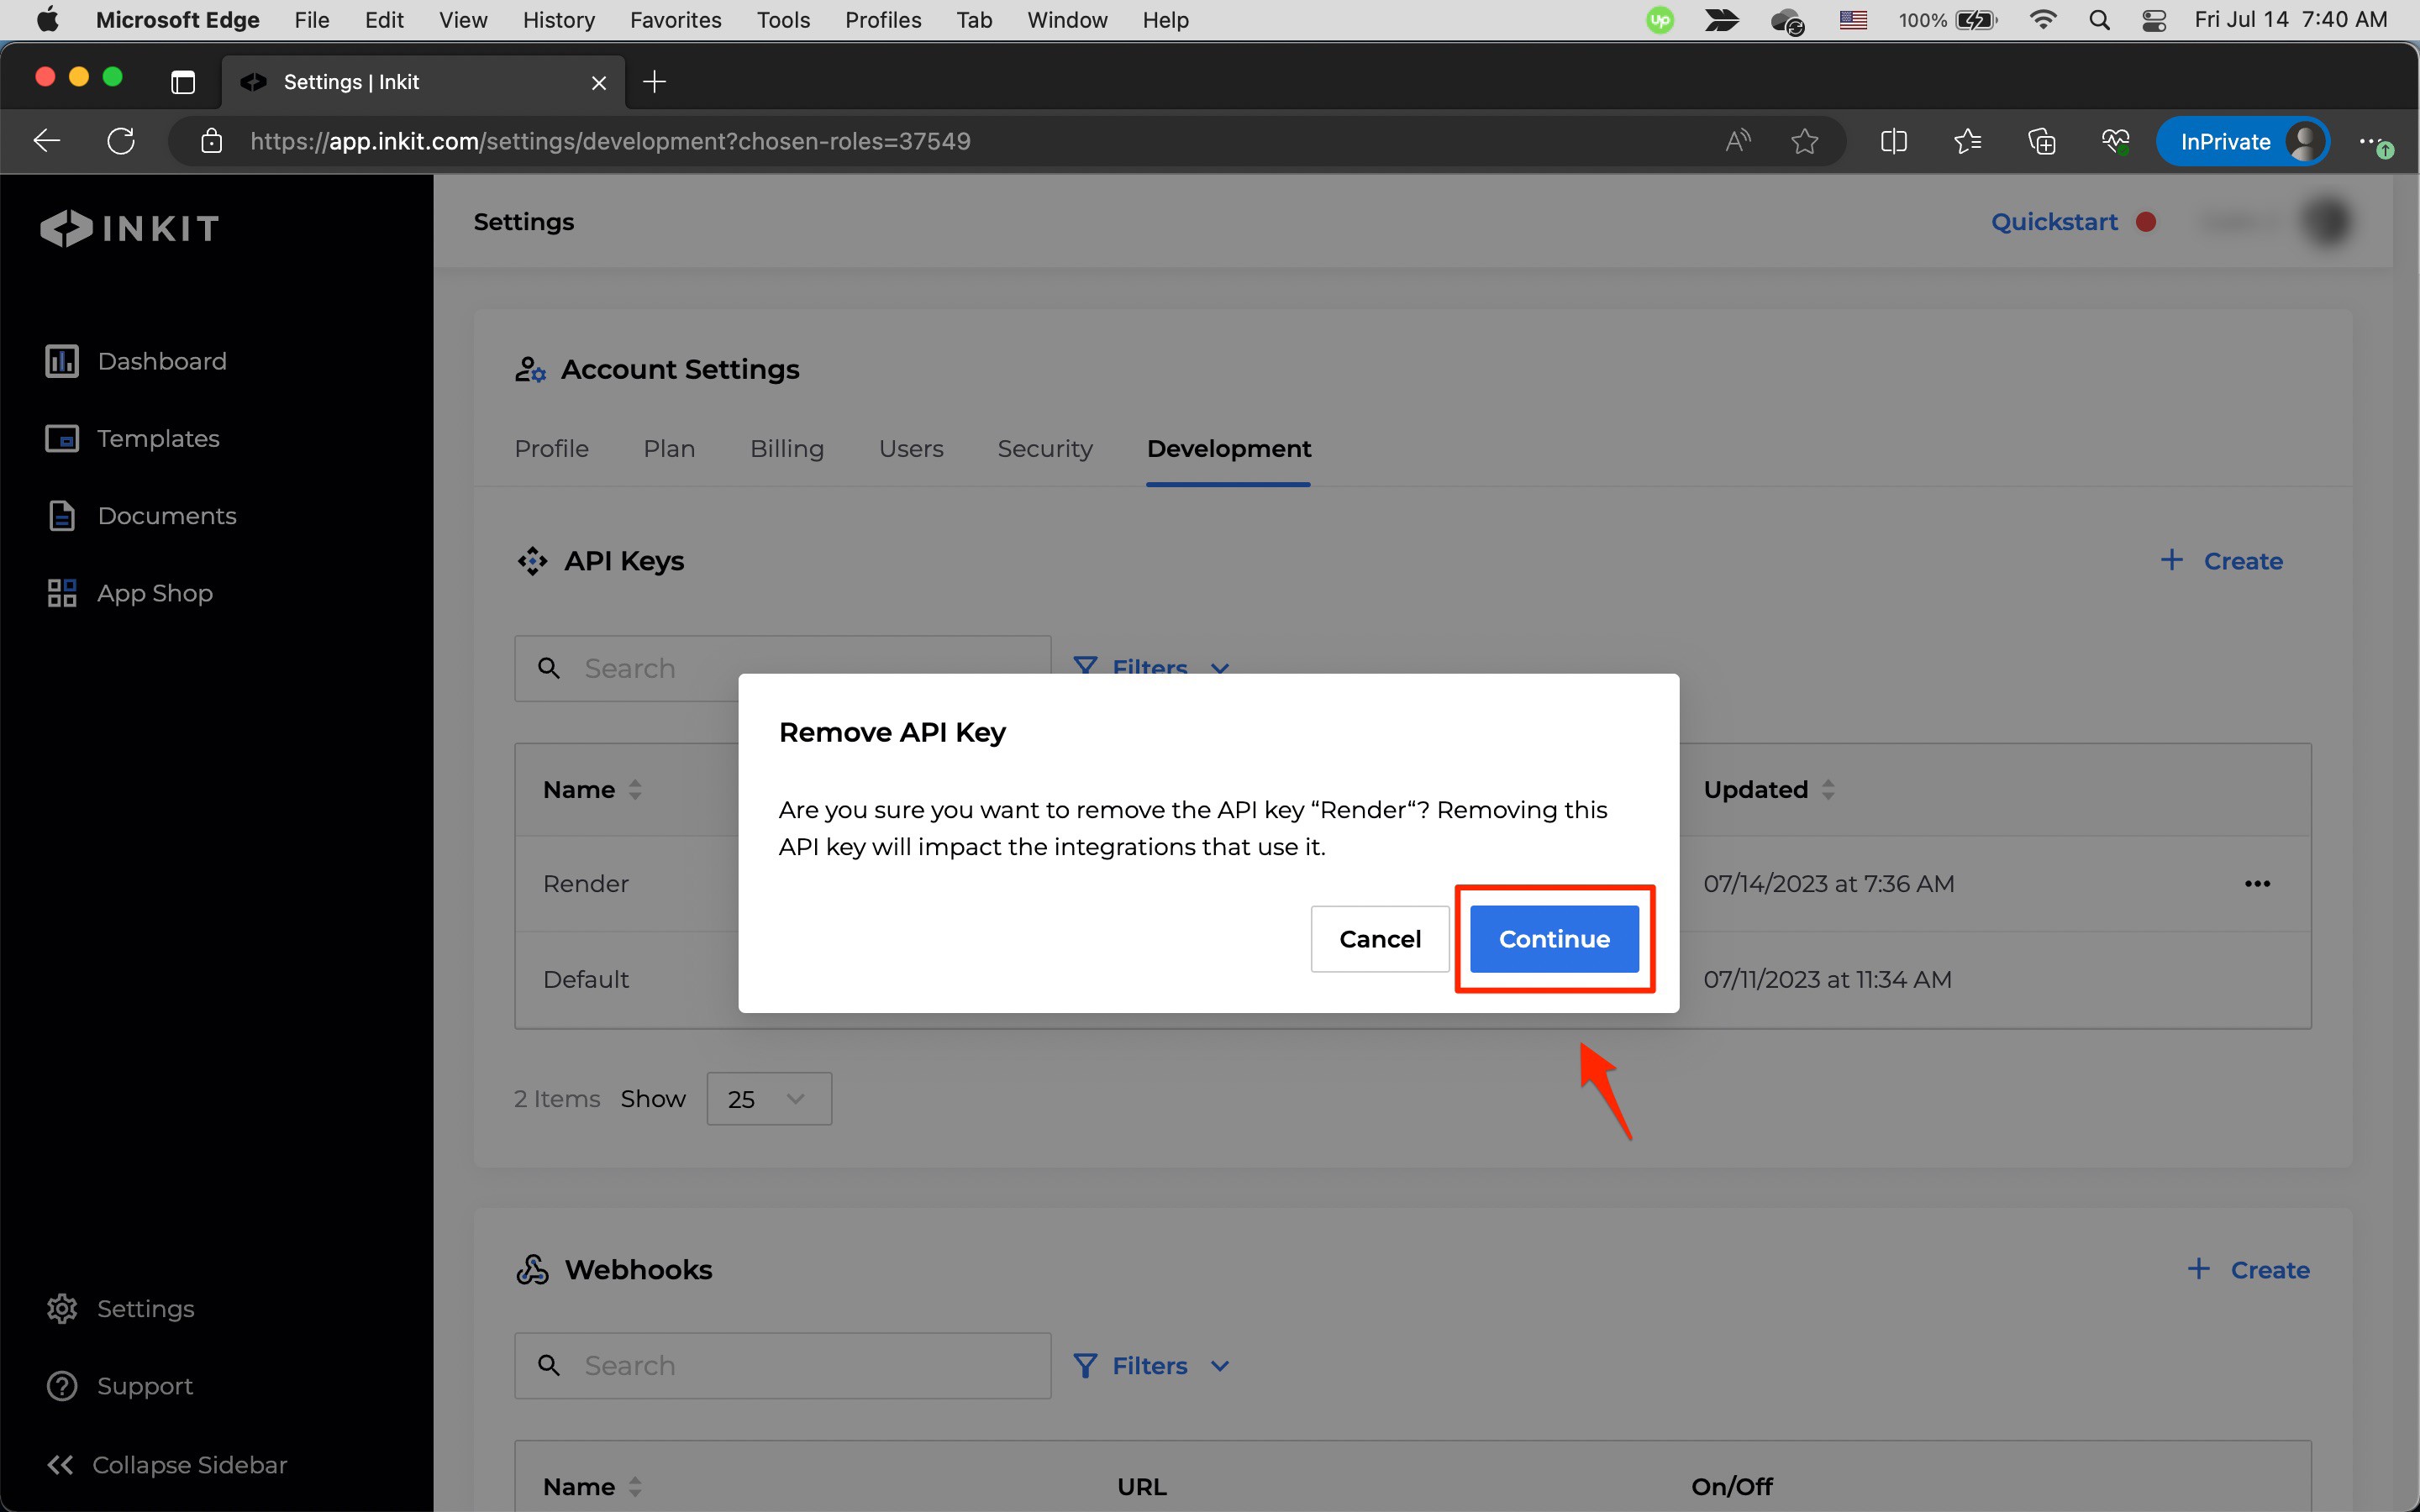This screenshot has height=1512, width=2420.
Task: Open the Render row three-dot menu
Action: [2257, 883]
